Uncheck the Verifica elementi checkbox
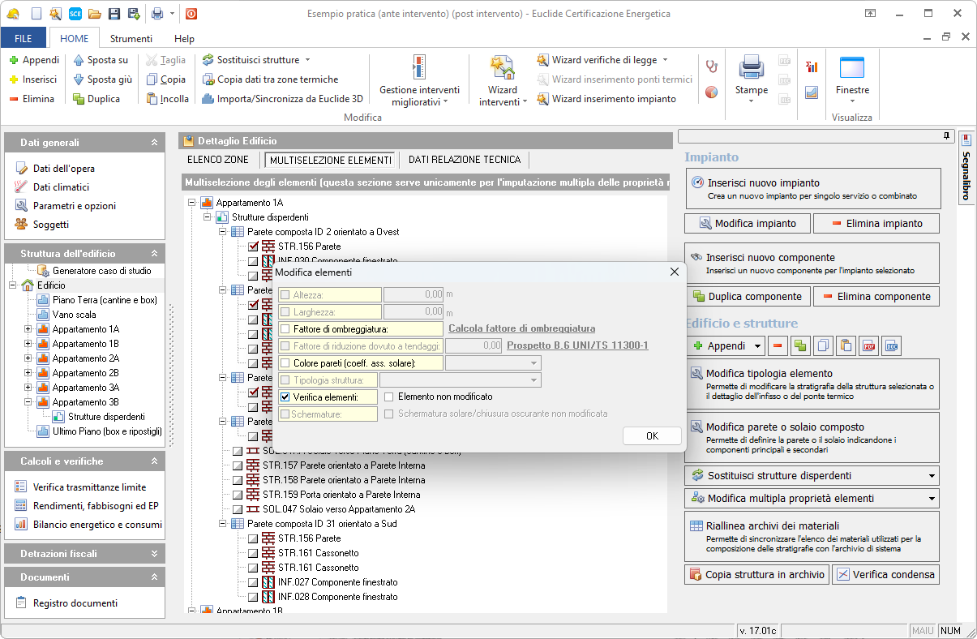977x639 pixels. point(285,397)
